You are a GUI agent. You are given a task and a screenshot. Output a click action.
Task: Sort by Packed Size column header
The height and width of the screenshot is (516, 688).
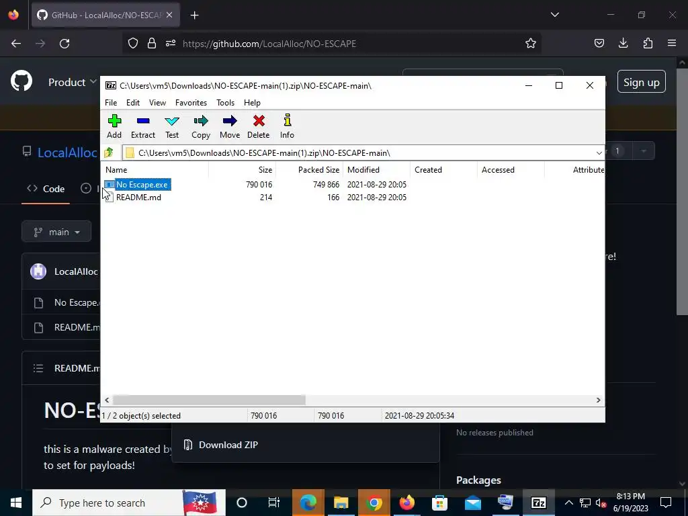click(309, 170)
